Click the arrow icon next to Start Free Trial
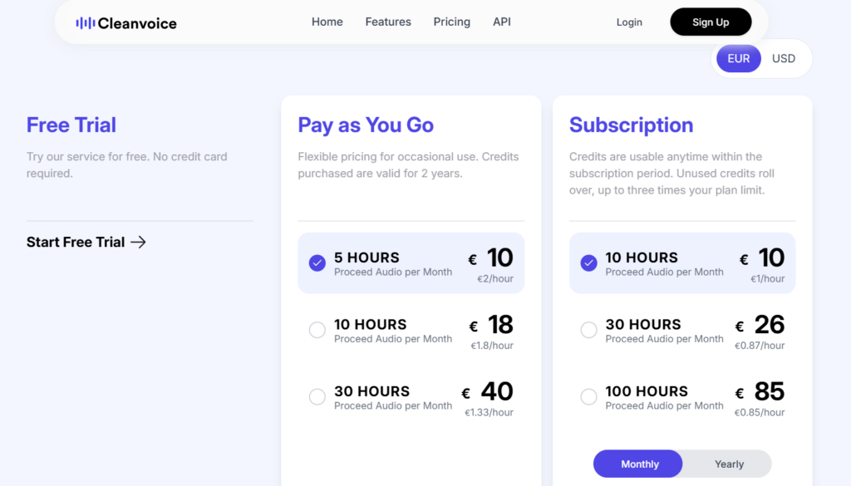Viewport: 851px width, 486px height. [x=139, y=242]
